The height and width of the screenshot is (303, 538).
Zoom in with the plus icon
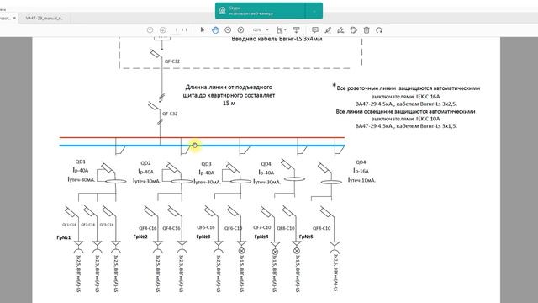(x=240, y=30)
